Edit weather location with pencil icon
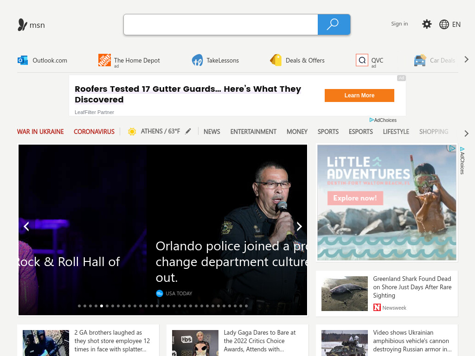475x356 pixels. click(188, 131)
